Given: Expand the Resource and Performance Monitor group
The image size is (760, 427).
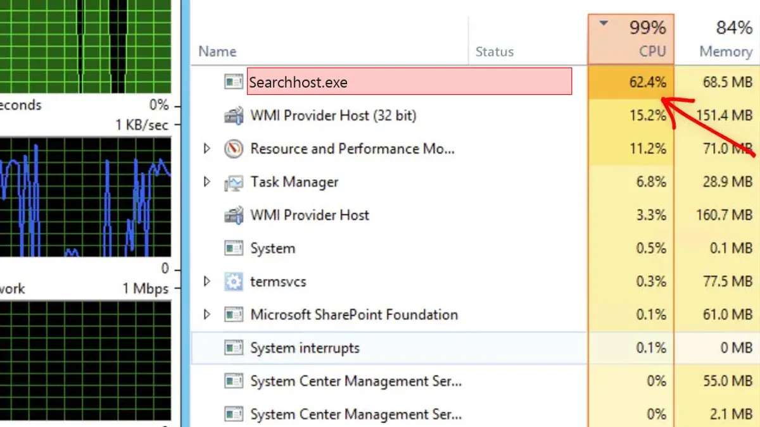Looking at the screenshot, I should [x=206, y=149].
